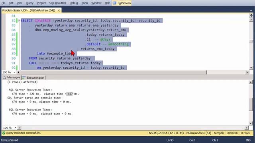This screenshot has height=143, width=255.
Task: Click the Messages pane scrollbar thumb
Action: [x=251, y=104]
